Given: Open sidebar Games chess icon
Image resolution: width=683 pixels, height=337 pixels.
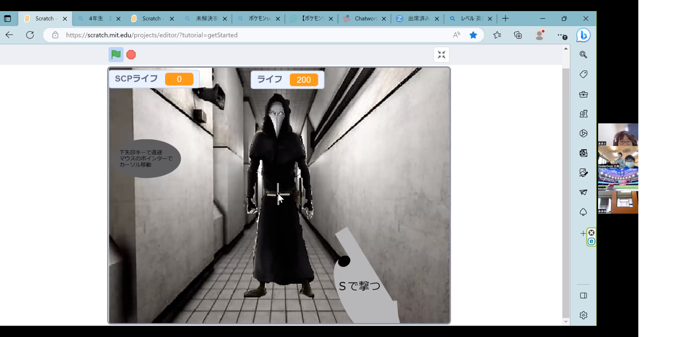Looking at the screenshot, I should pos(583,114).
